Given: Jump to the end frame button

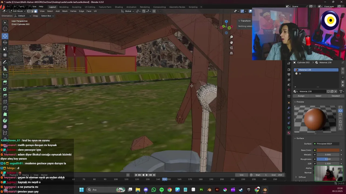Looking at the screenshot, I should 154,175.
